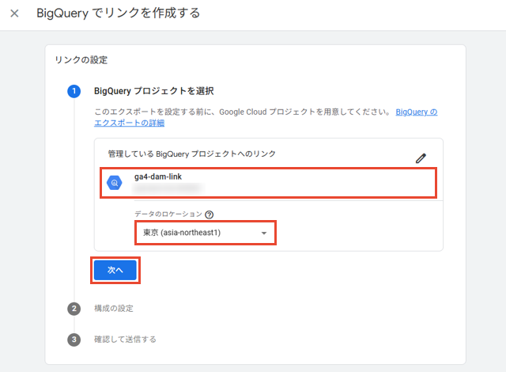Edit the linked project with the pencil icon
The width and height of the screenshot is (506, 372).
[421, 158]
